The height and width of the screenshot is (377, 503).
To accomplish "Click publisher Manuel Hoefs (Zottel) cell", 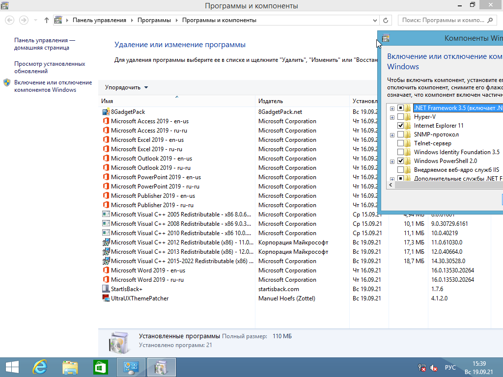I will click(x=287, y=298).
